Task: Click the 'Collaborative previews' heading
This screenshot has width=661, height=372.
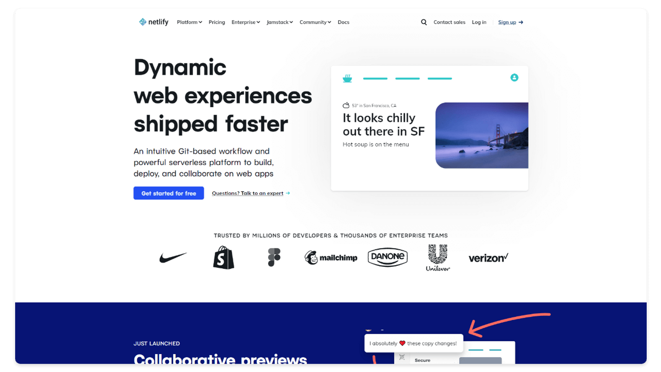Action: pos(220,359)
